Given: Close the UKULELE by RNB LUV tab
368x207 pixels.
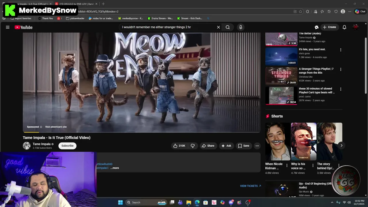Looking at the screenshot, I should [x=96, y=4].
